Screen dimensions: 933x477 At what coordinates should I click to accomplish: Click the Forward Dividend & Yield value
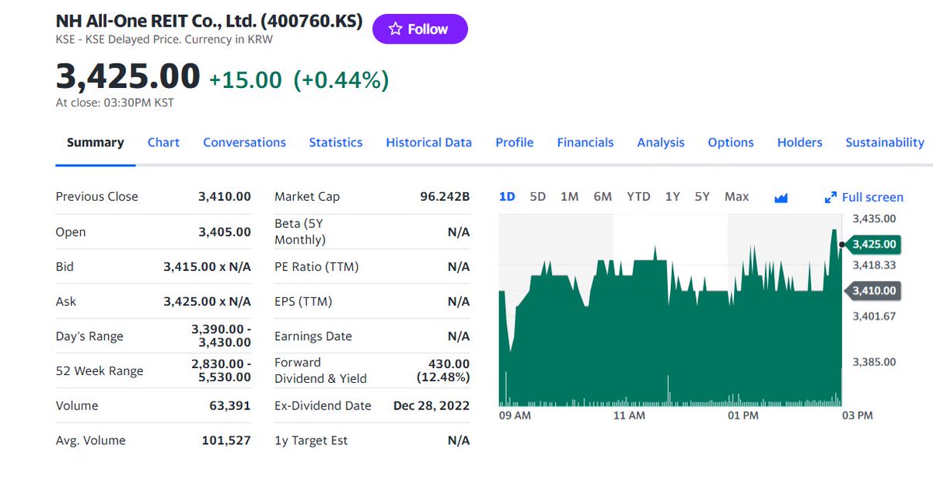[x=445, y=370]
